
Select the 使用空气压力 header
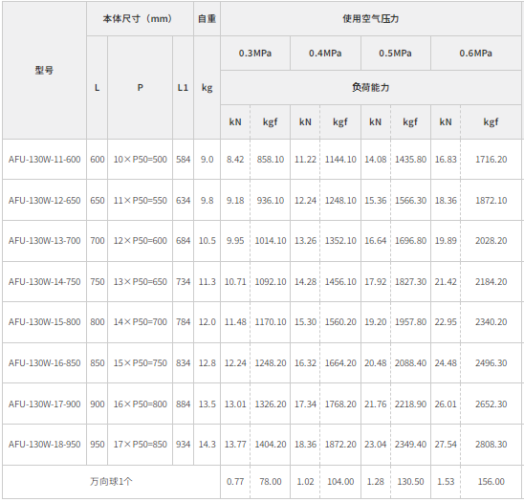pyautogui.click(x=371, y=19)
